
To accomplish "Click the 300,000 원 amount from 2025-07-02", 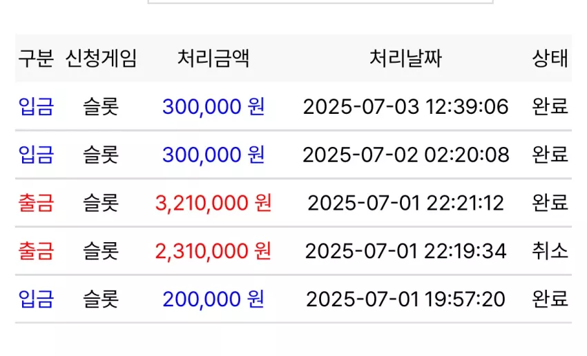I will [x=213, y=155].
